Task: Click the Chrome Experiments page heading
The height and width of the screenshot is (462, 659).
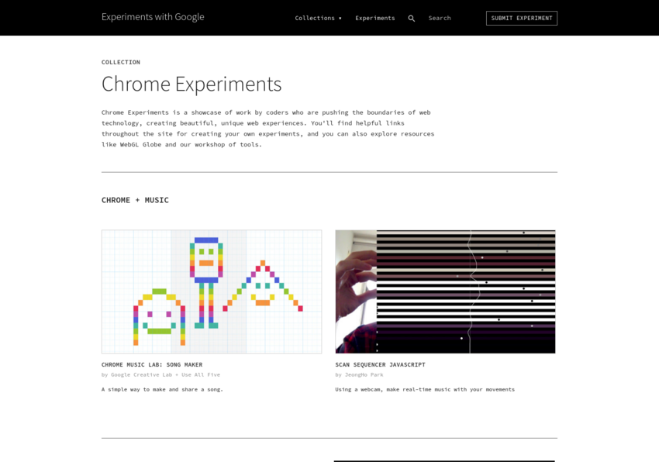Action: click(x=191, y=84)
